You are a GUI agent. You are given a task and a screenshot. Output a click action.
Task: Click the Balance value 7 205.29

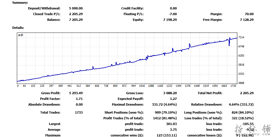(76, 20)
